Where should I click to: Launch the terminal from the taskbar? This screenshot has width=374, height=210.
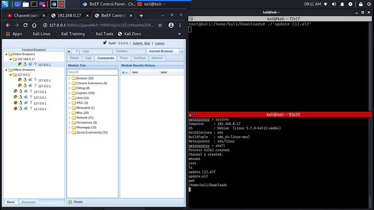point(34,4)
